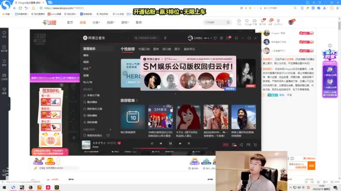Open the user account dropdown arrow

(211, 38)
